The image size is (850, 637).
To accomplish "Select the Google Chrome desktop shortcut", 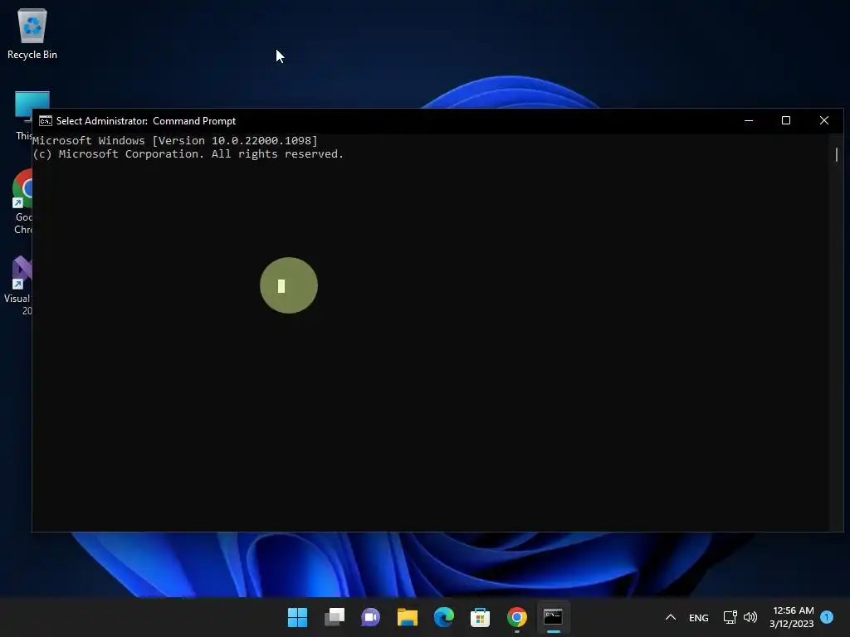I will (x=22, y=201).
